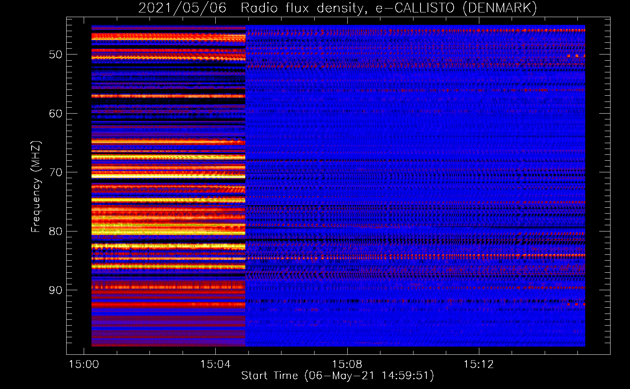Screen dimensions: 630x389
Task: Select the 15:00 time tick label
Action: pos(84,364)
